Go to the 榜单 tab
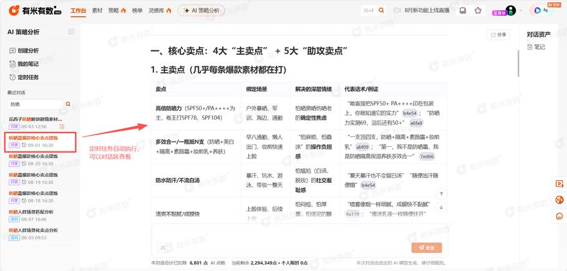567x271 pixels. [x=137, y=10]
